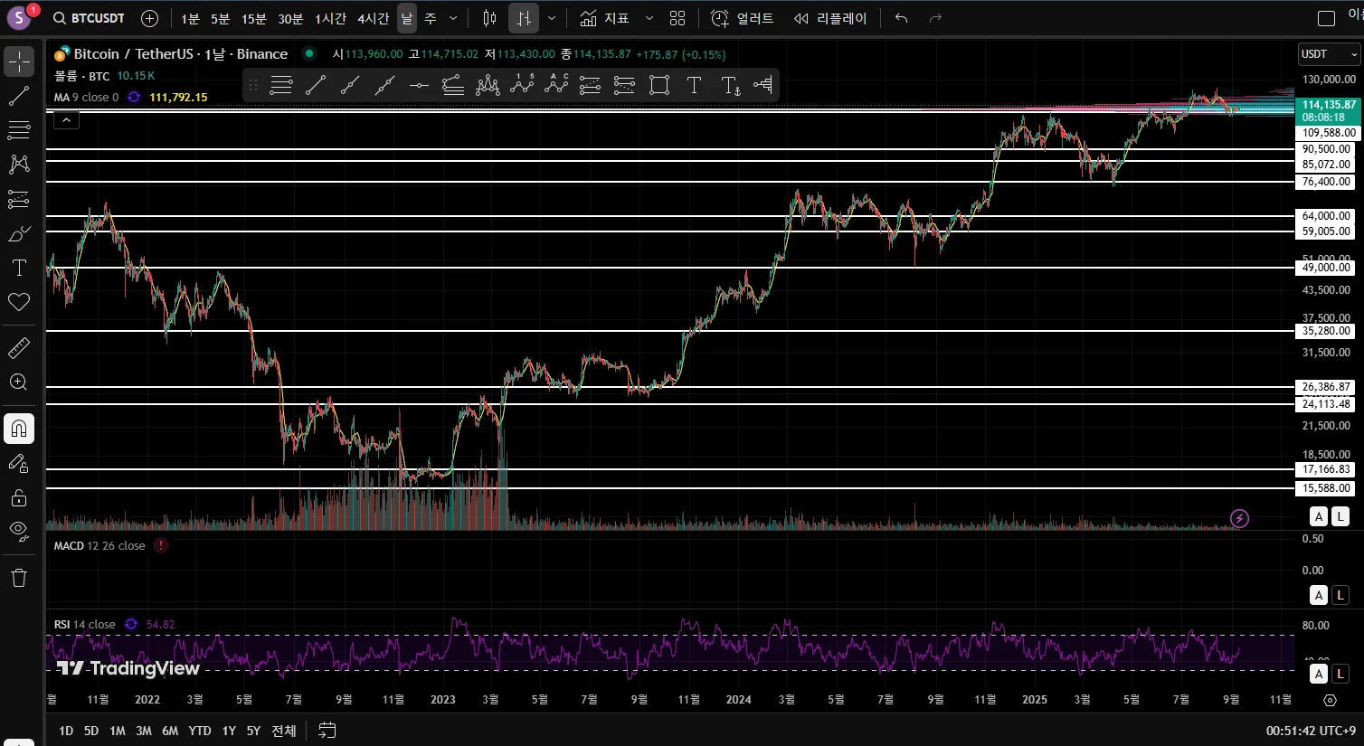Click the 리플레이 replay button
Viewport: 1364px width, 746px height.
click(829, 18)
